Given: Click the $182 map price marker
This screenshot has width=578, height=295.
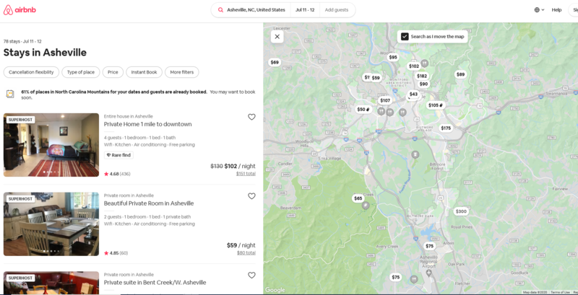Looking at the screenshot, I should (x=422, y=76).
